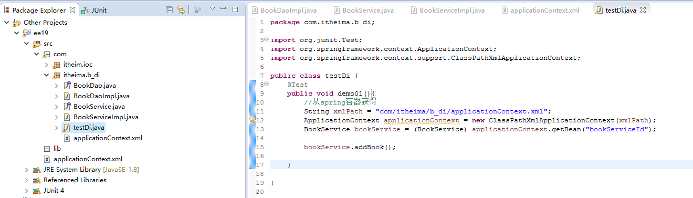
Task: Click the JUnit 4 library icon
Action: pos(37,191)
